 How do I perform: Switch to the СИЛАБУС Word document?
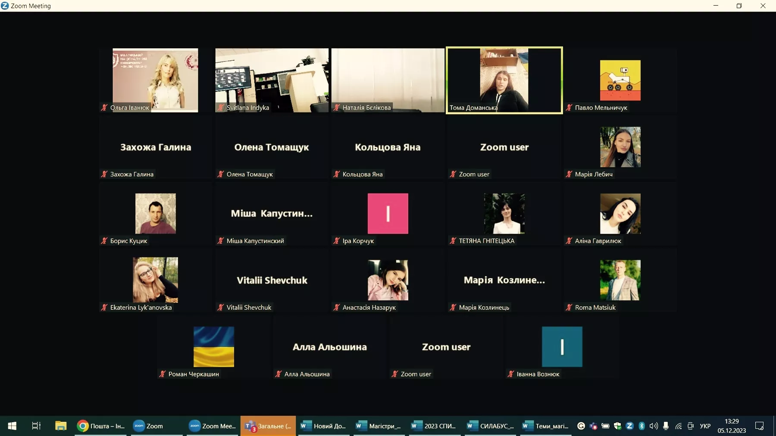pyautogui.click(x=491, y=426)
